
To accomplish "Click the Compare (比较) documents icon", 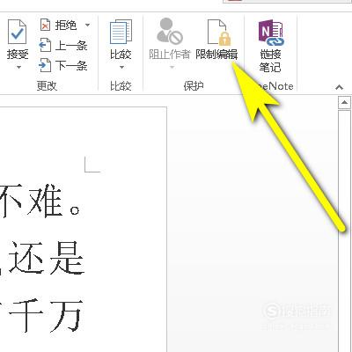I will (x=121, y=33).
